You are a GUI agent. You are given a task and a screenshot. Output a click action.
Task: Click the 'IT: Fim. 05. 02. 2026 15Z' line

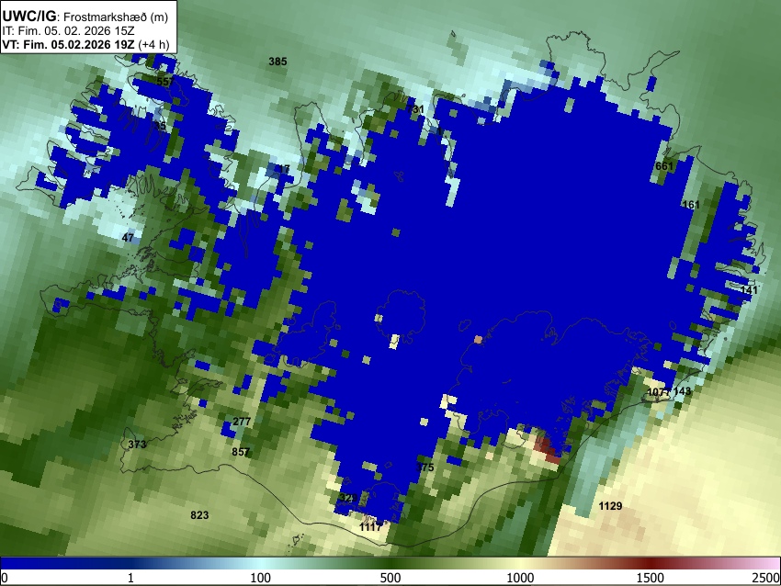coord(68,31)
